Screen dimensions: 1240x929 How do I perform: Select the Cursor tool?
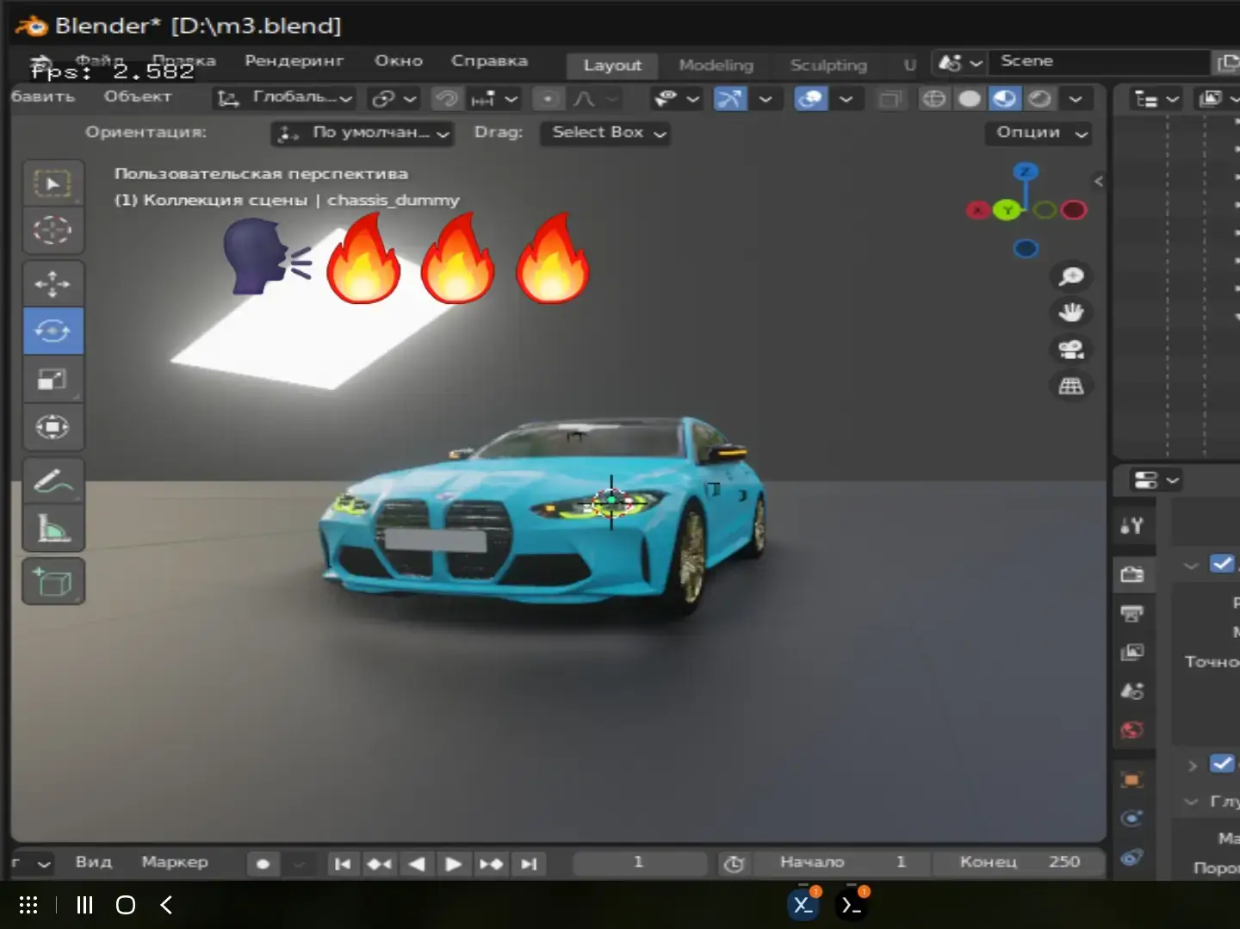coord(53,230)
